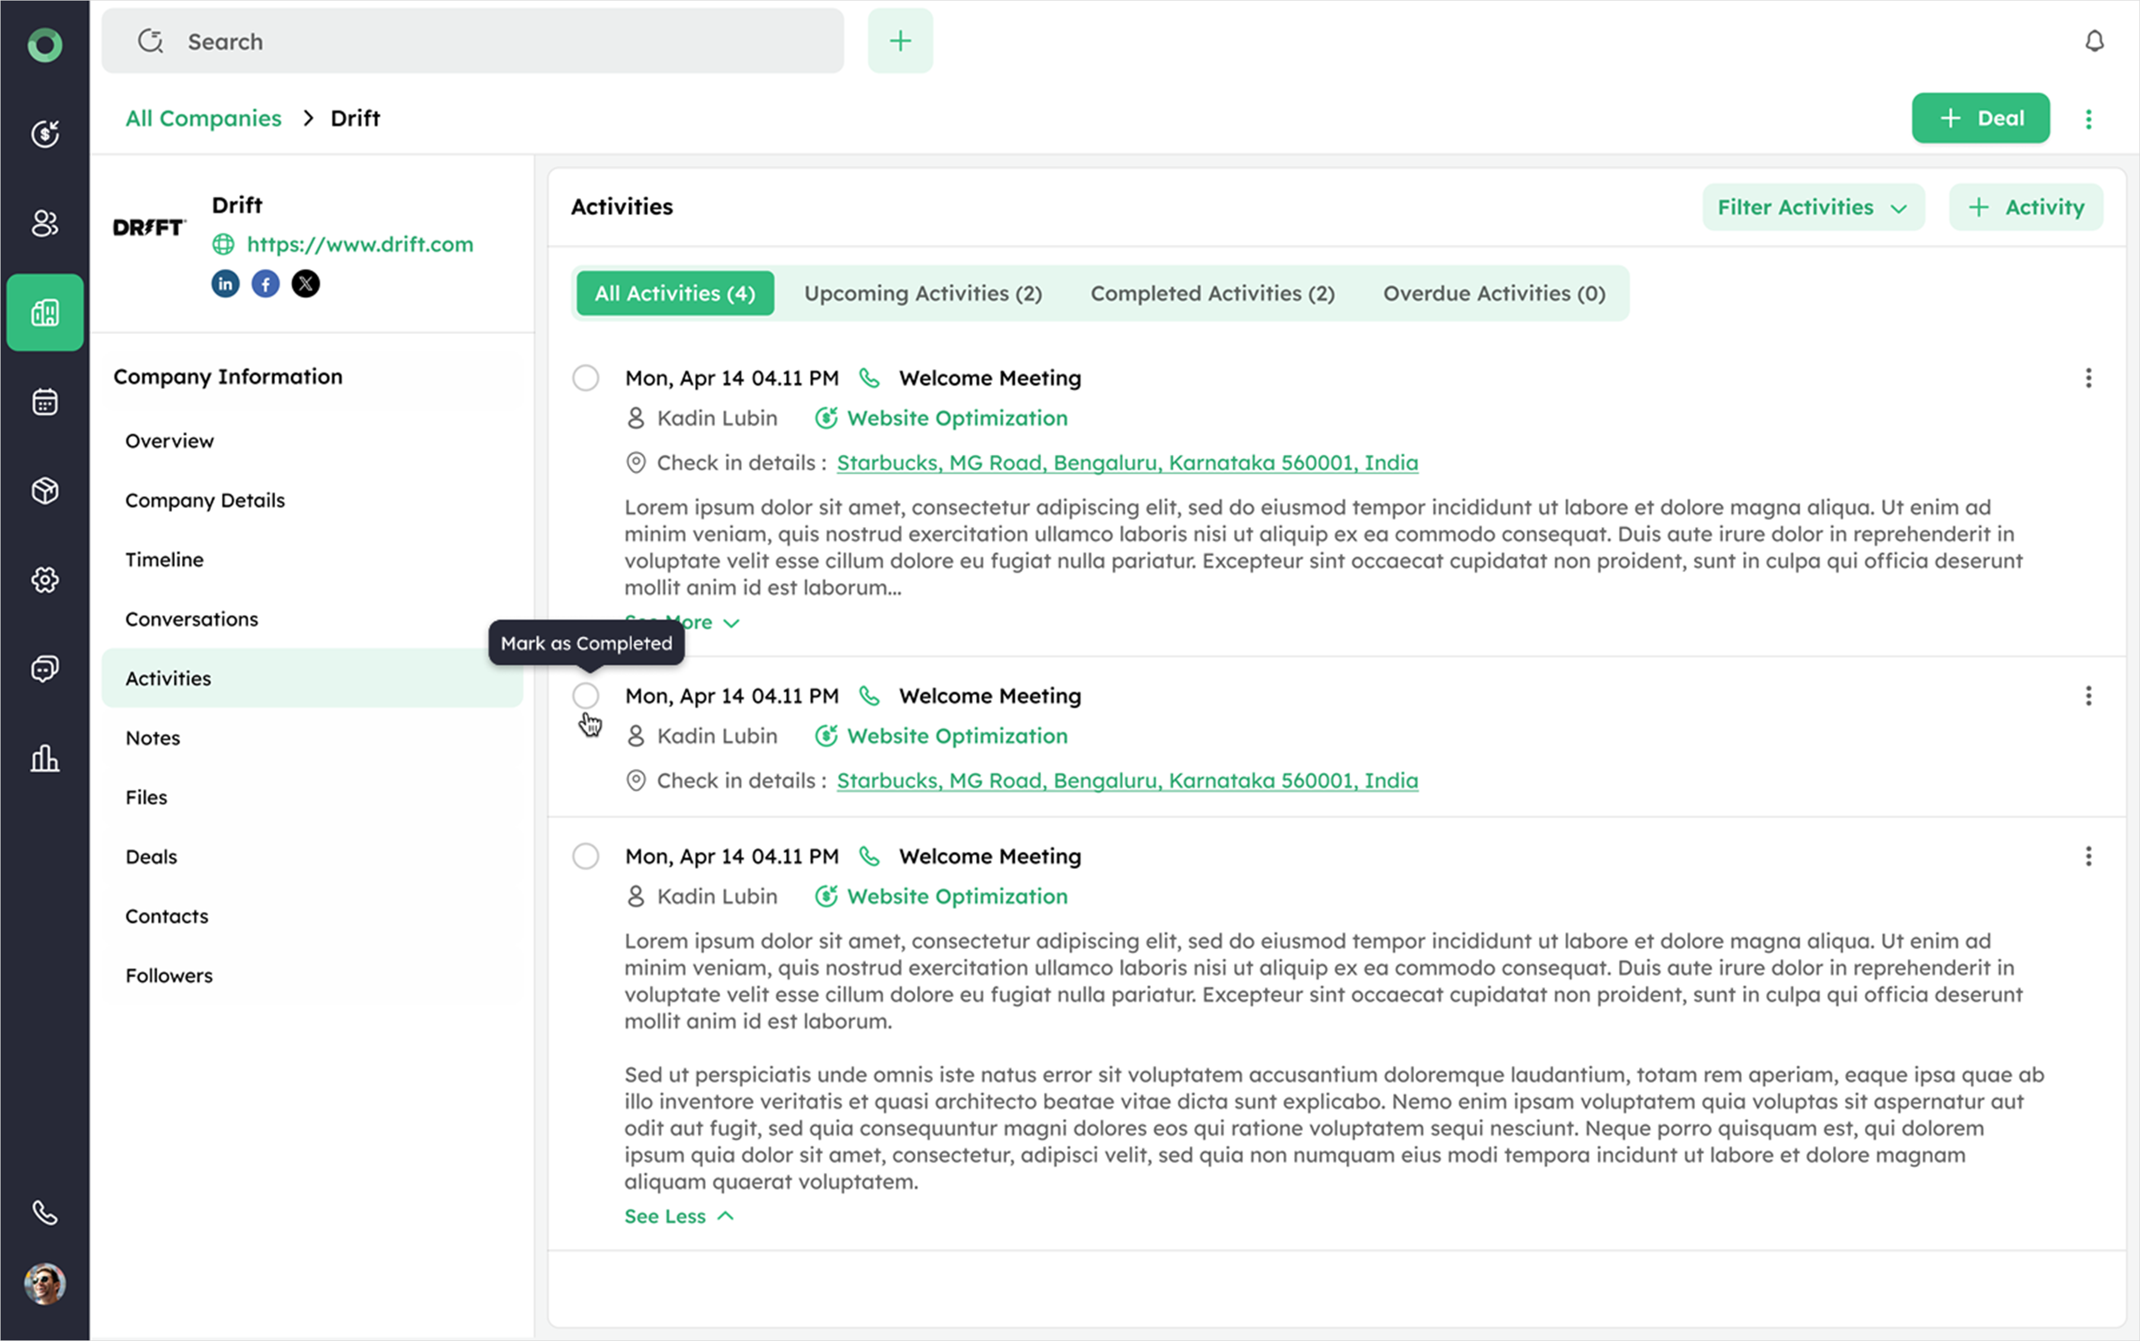2140x1341 pixels.
Task: Mark the second Welcome Meeting as completed
Action: [x=585, y=695]
